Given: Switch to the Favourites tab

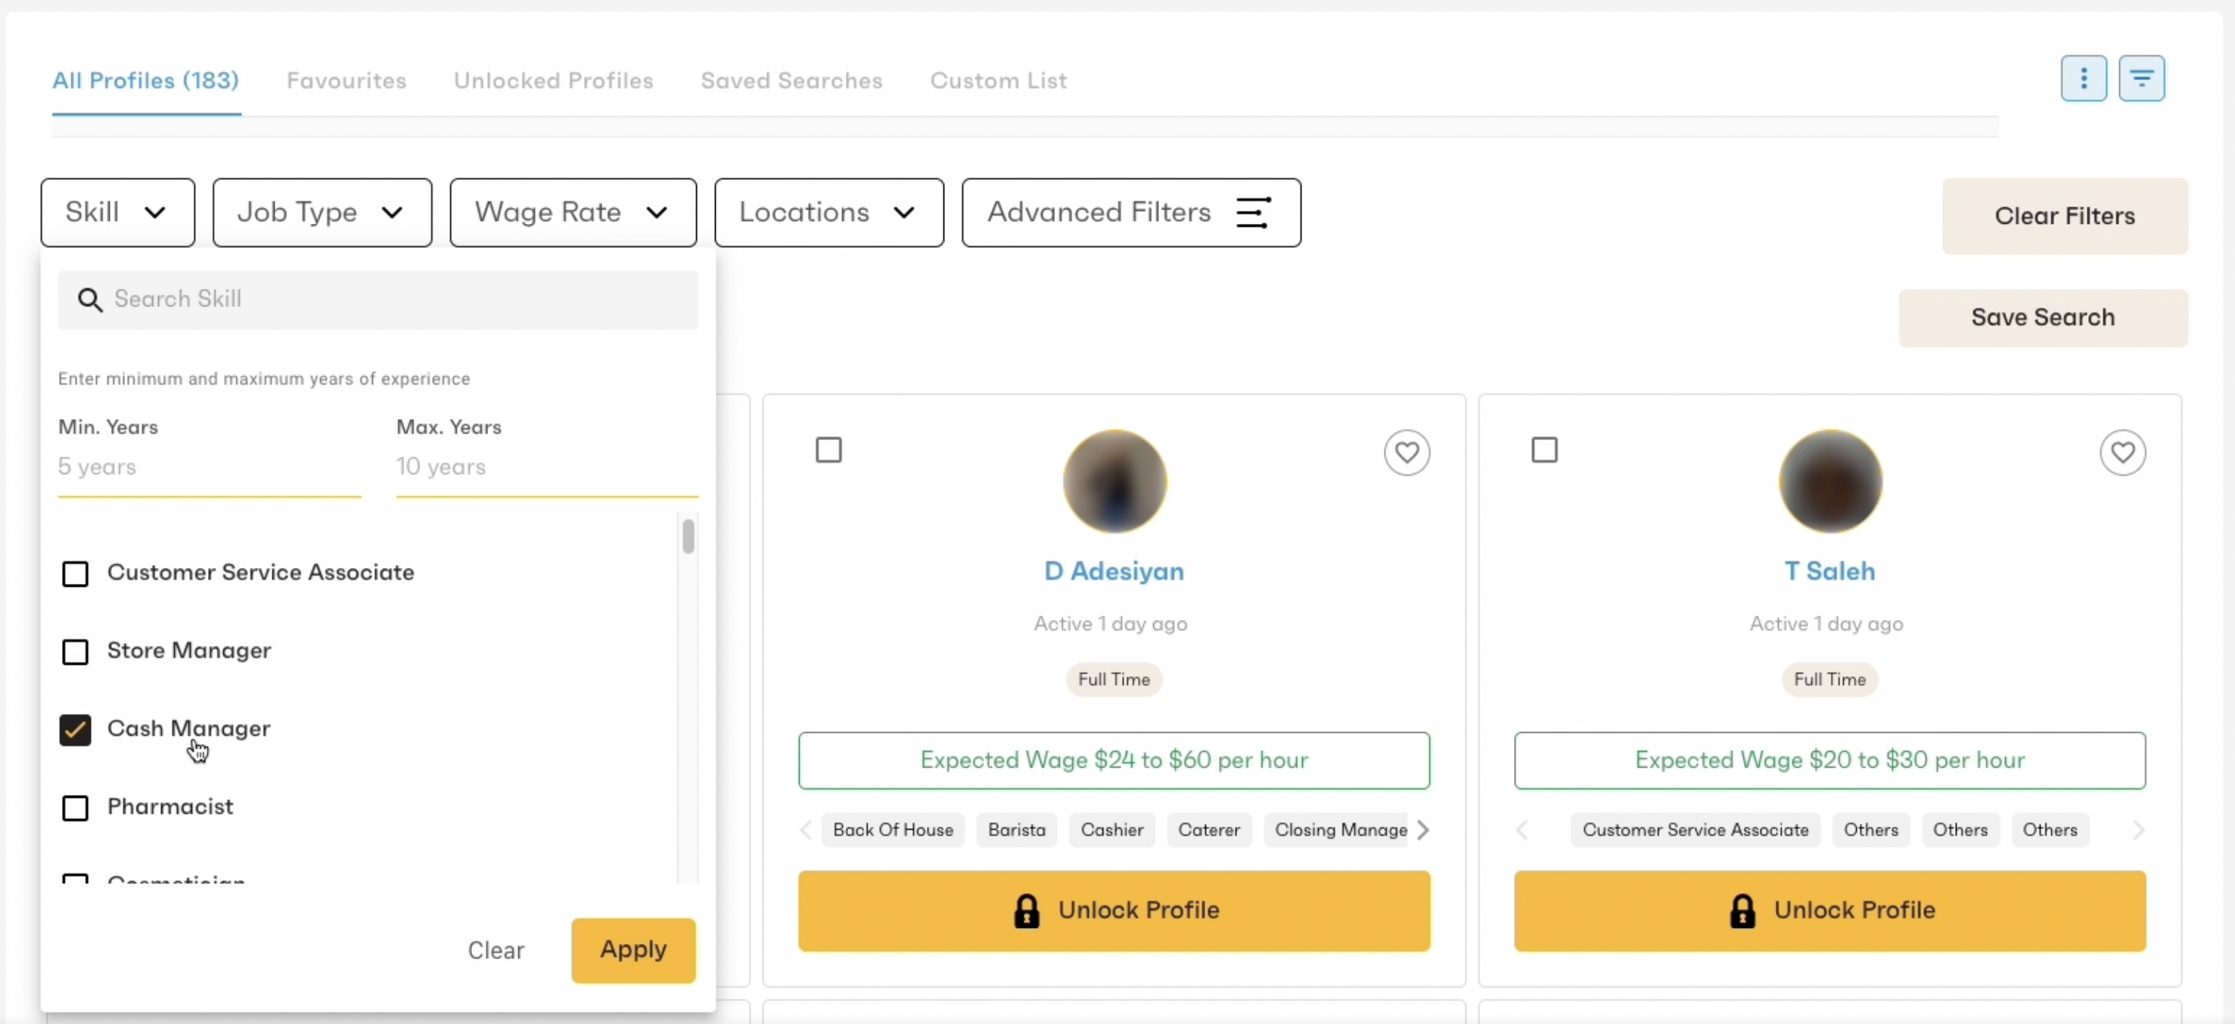Looking at the screenshot, I should (347, 81).
